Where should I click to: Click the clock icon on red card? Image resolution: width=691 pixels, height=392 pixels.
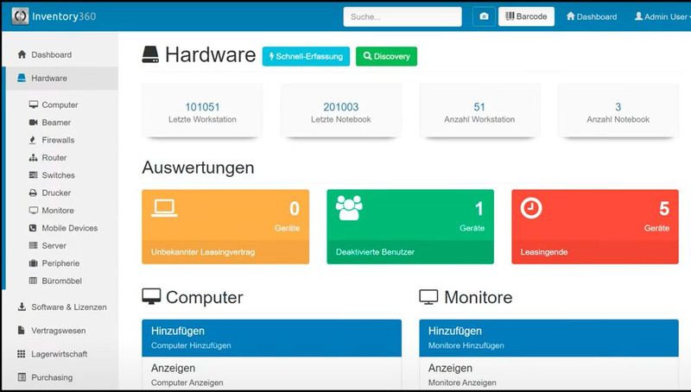pyautogui.click(x=531, y=208)
